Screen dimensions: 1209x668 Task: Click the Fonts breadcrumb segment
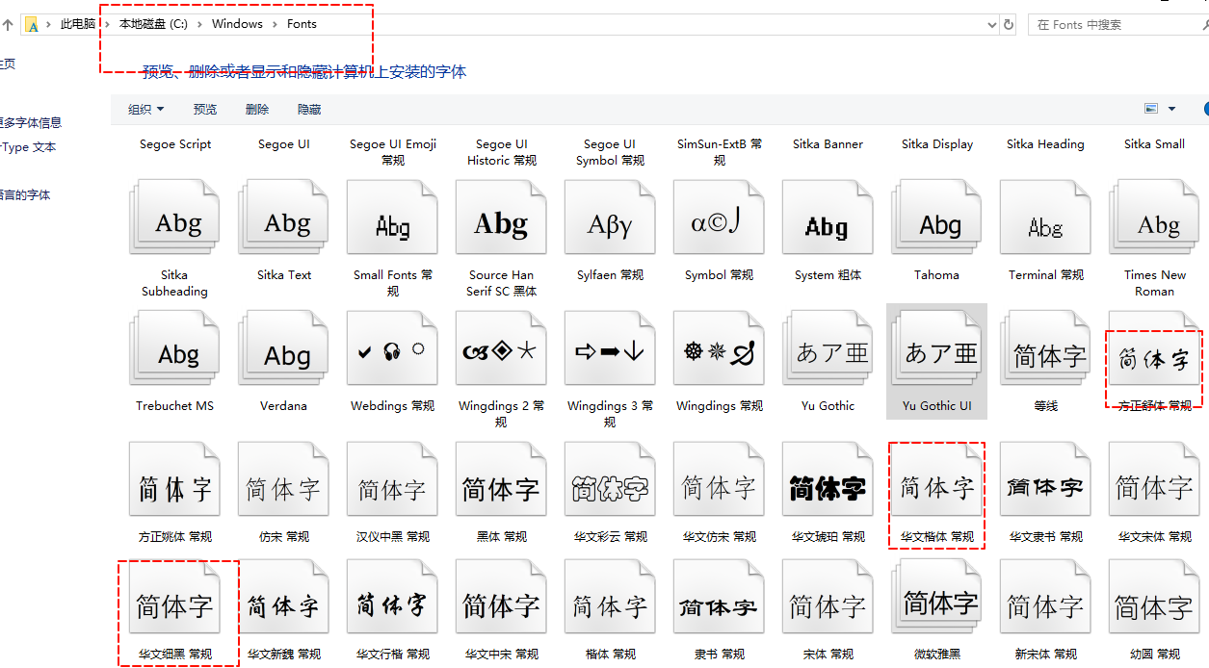tap(302, 24)
